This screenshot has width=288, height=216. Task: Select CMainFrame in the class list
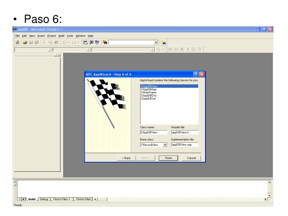tap(169, 92)
